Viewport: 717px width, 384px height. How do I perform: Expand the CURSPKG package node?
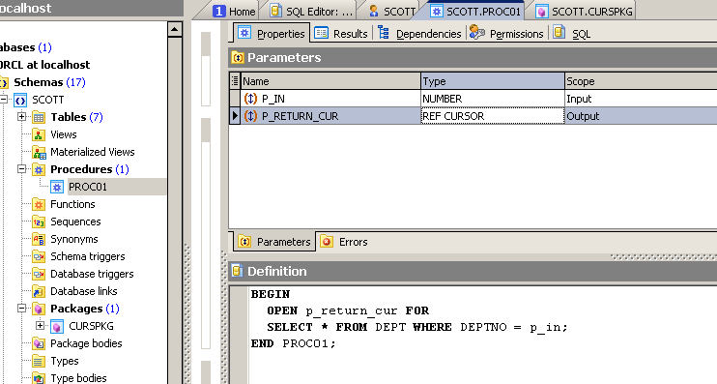click(x=40, y=325)
